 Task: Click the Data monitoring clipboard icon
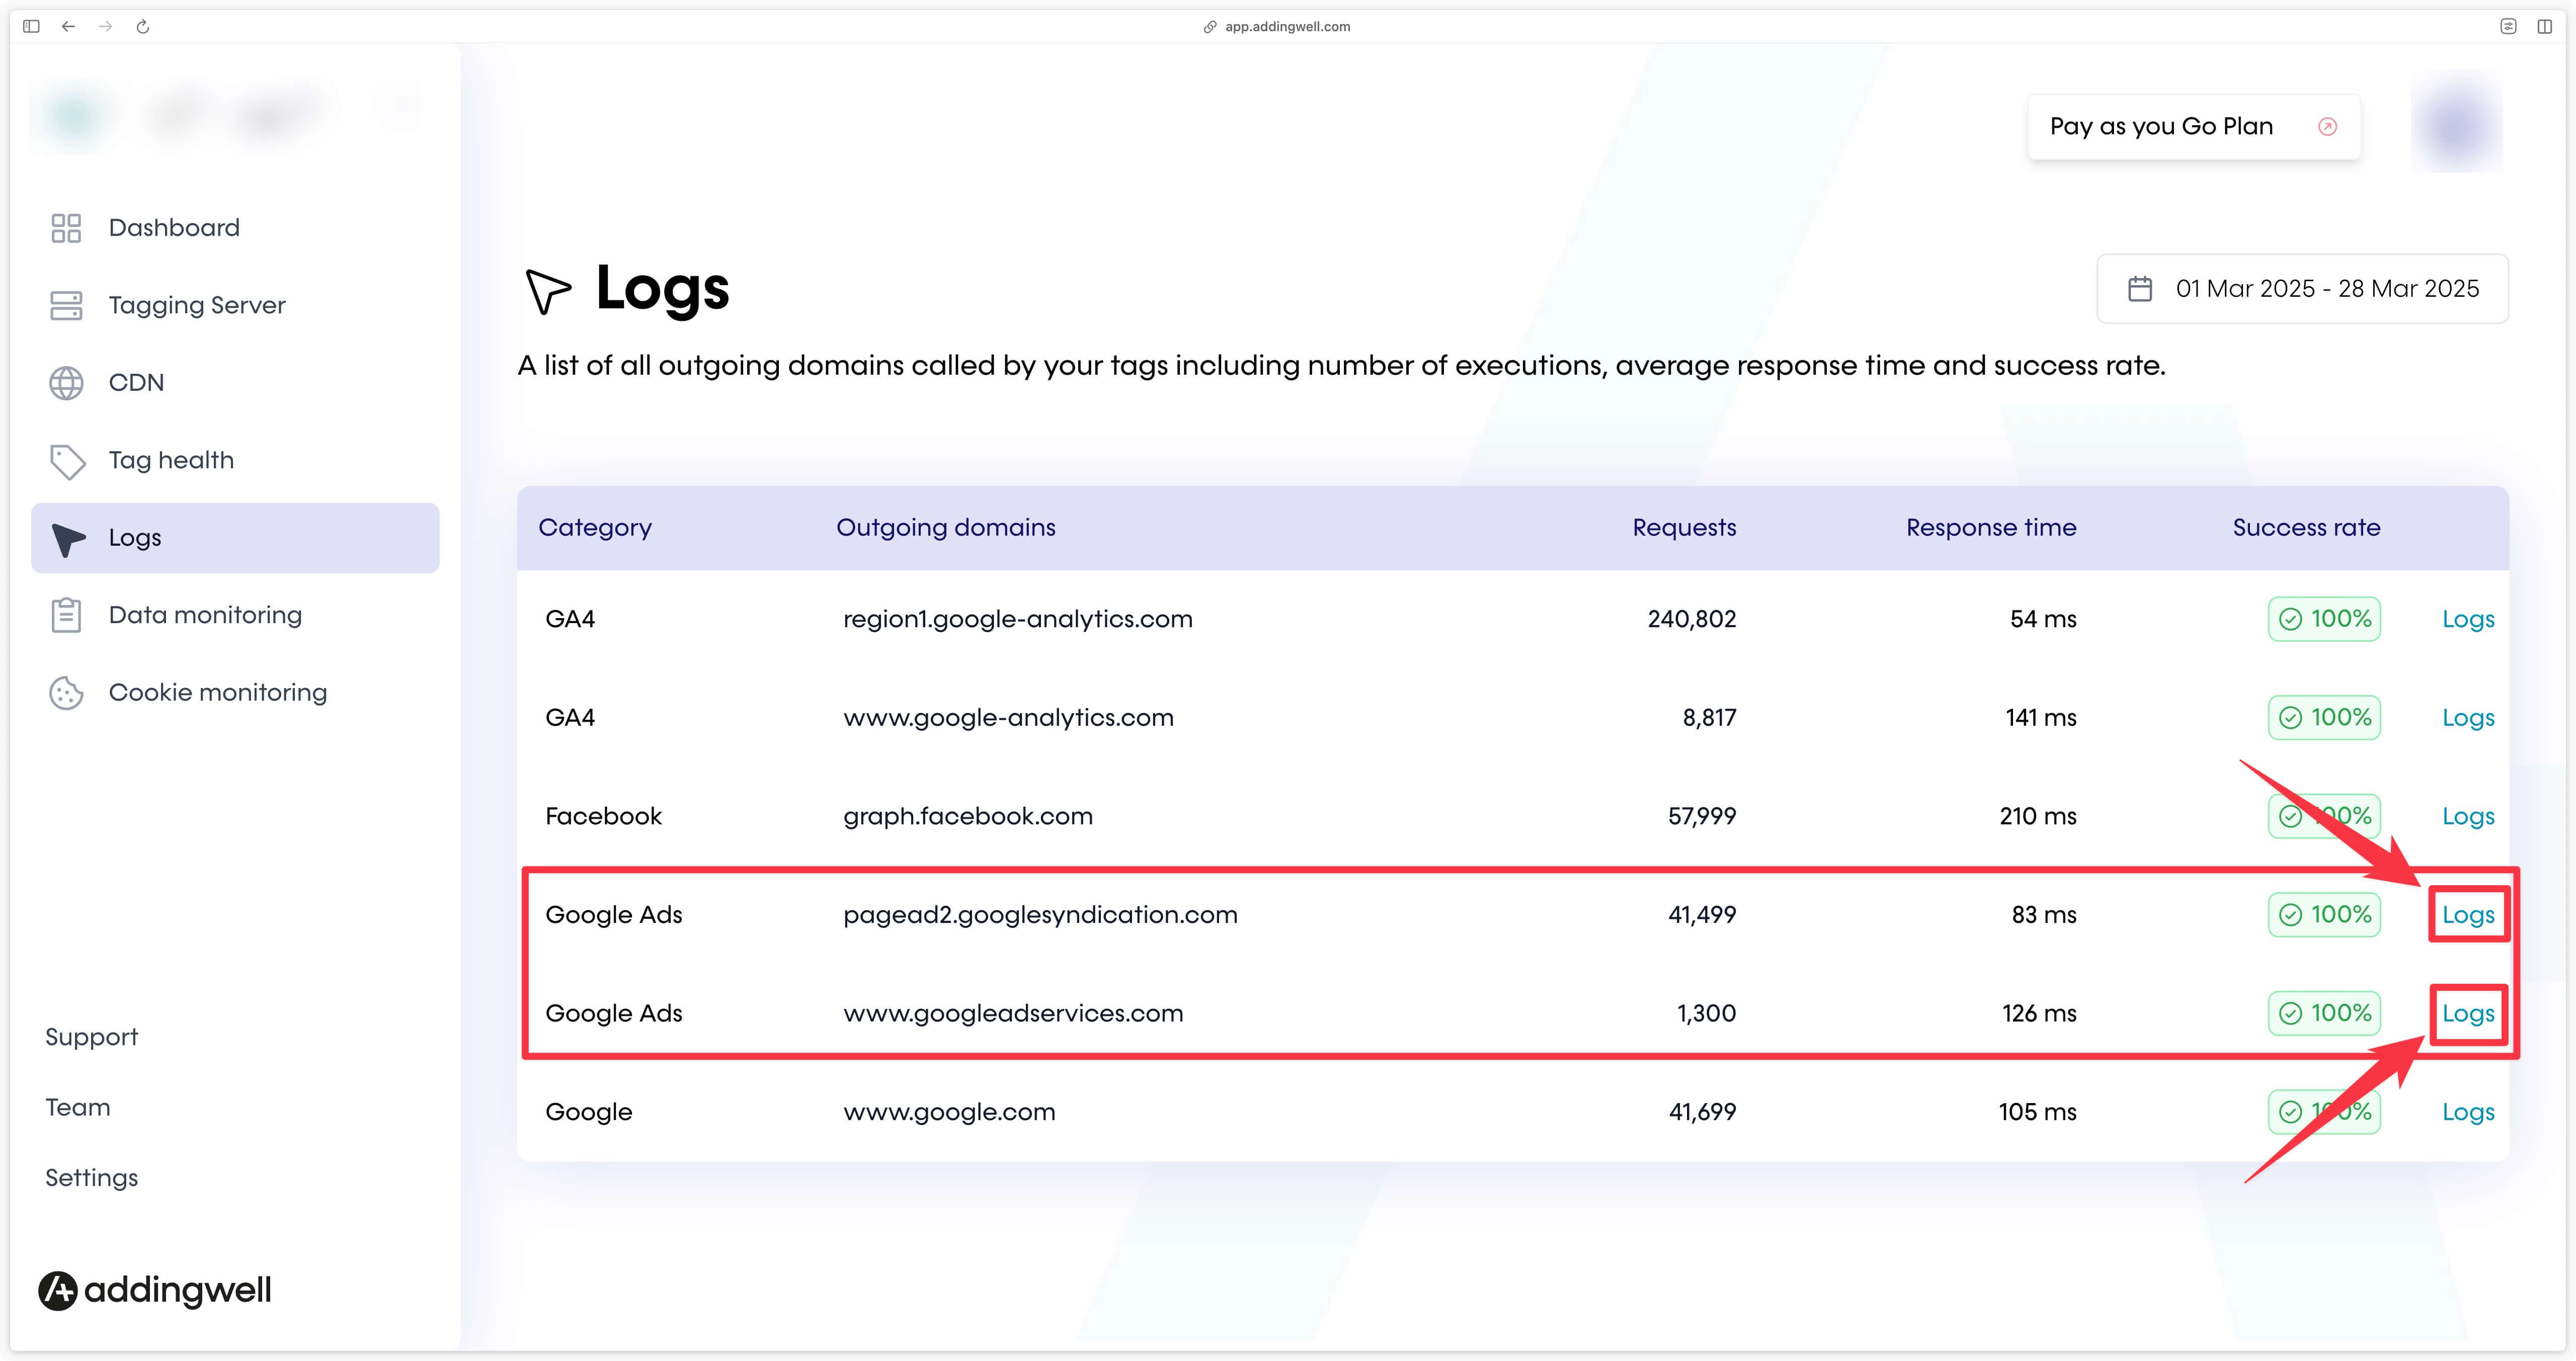[x=66, y=615]
